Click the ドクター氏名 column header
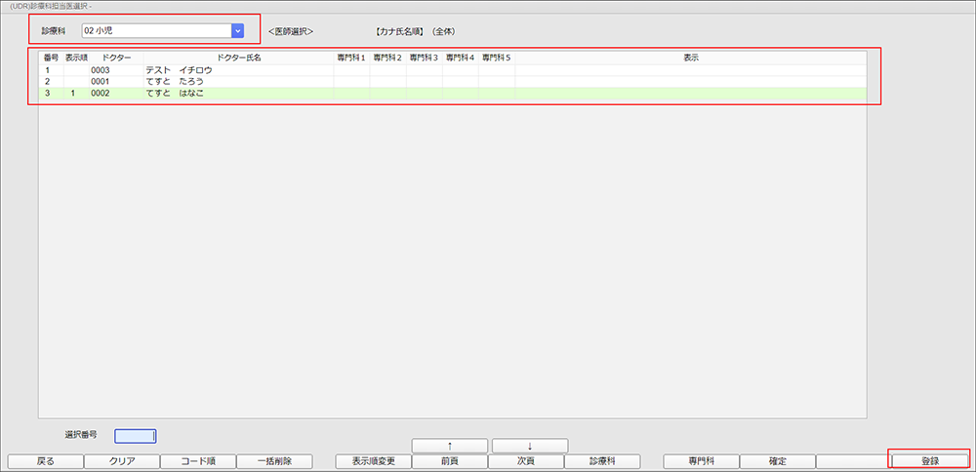The image size is (976, 472). pos(238,58)
